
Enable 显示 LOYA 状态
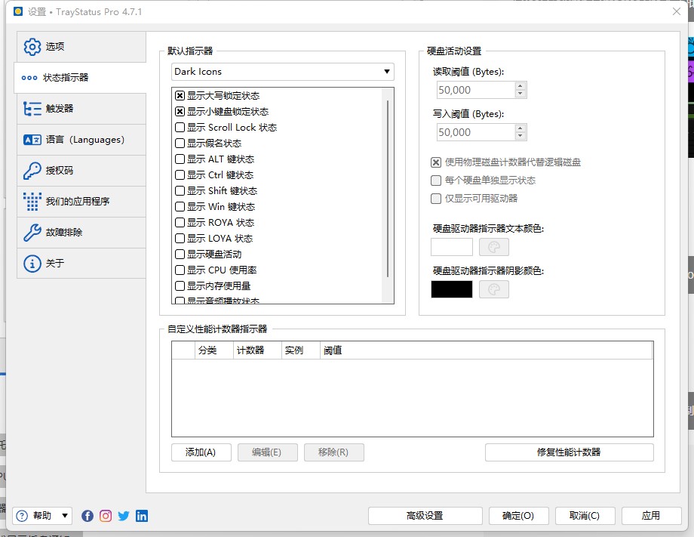(x=180, y=239)
